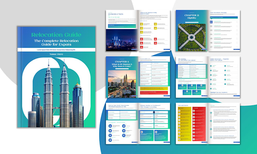Viewport: 257px width, 154px height.
Task: Click checklist number "02"
Action: click(211, 26)
